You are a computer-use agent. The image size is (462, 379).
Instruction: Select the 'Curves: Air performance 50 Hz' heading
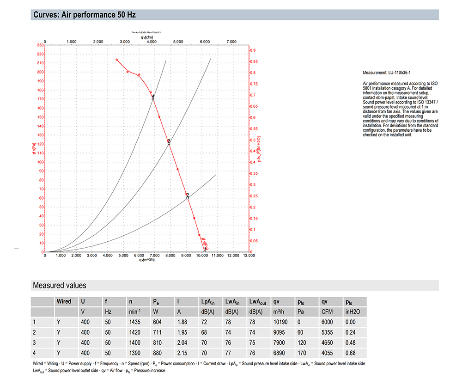click(85, 15)
